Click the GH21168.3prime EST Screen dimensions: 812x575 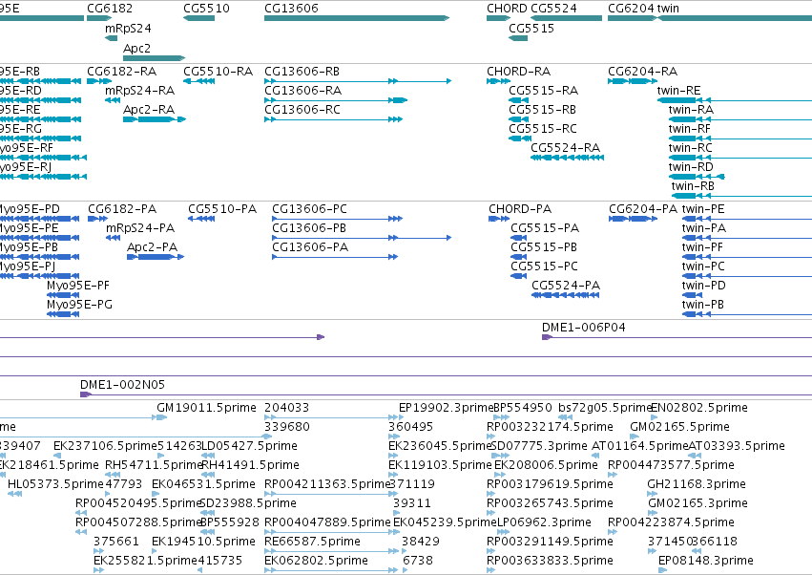point(653,494)
